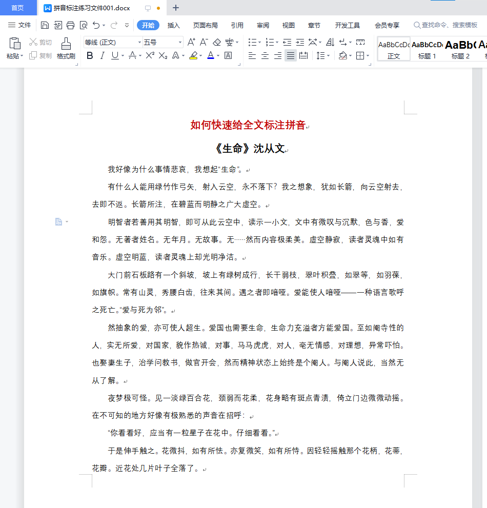Open the font group dialog launcher
The height and width of the screenshot is (508, 487).
pos(239,65)
